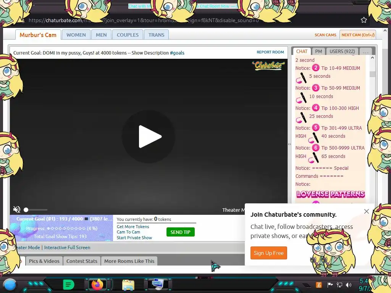The height and width of the screenshot is (293, 391).
Task: Open the #goals hashtag link
Action: pos(177,53)
